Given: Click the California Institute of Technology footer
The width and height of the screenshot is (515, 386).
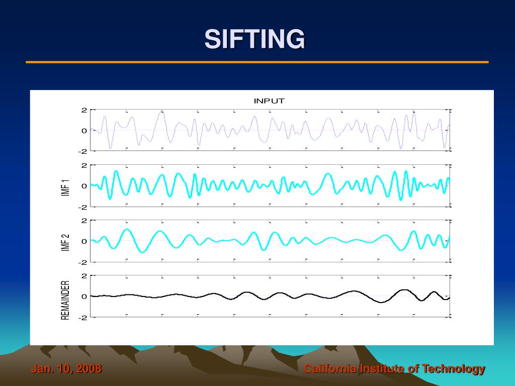Looking at the screenshot, I should click(394, 368).
